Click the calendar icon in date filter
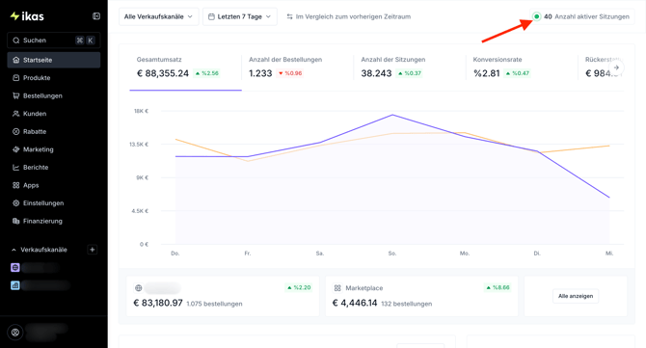Image resolution: width=646 pixels, height=348 pixels. point(211,17)
